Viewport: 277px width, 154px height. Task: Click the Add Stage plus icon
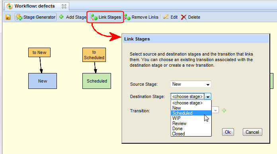pyautogui.click(x=61, y=17)
